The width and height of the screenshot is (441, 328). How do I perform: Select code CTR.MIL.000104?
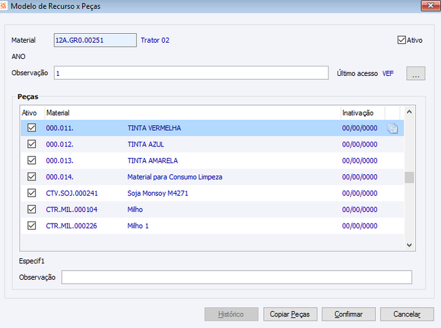pos(71,209)
